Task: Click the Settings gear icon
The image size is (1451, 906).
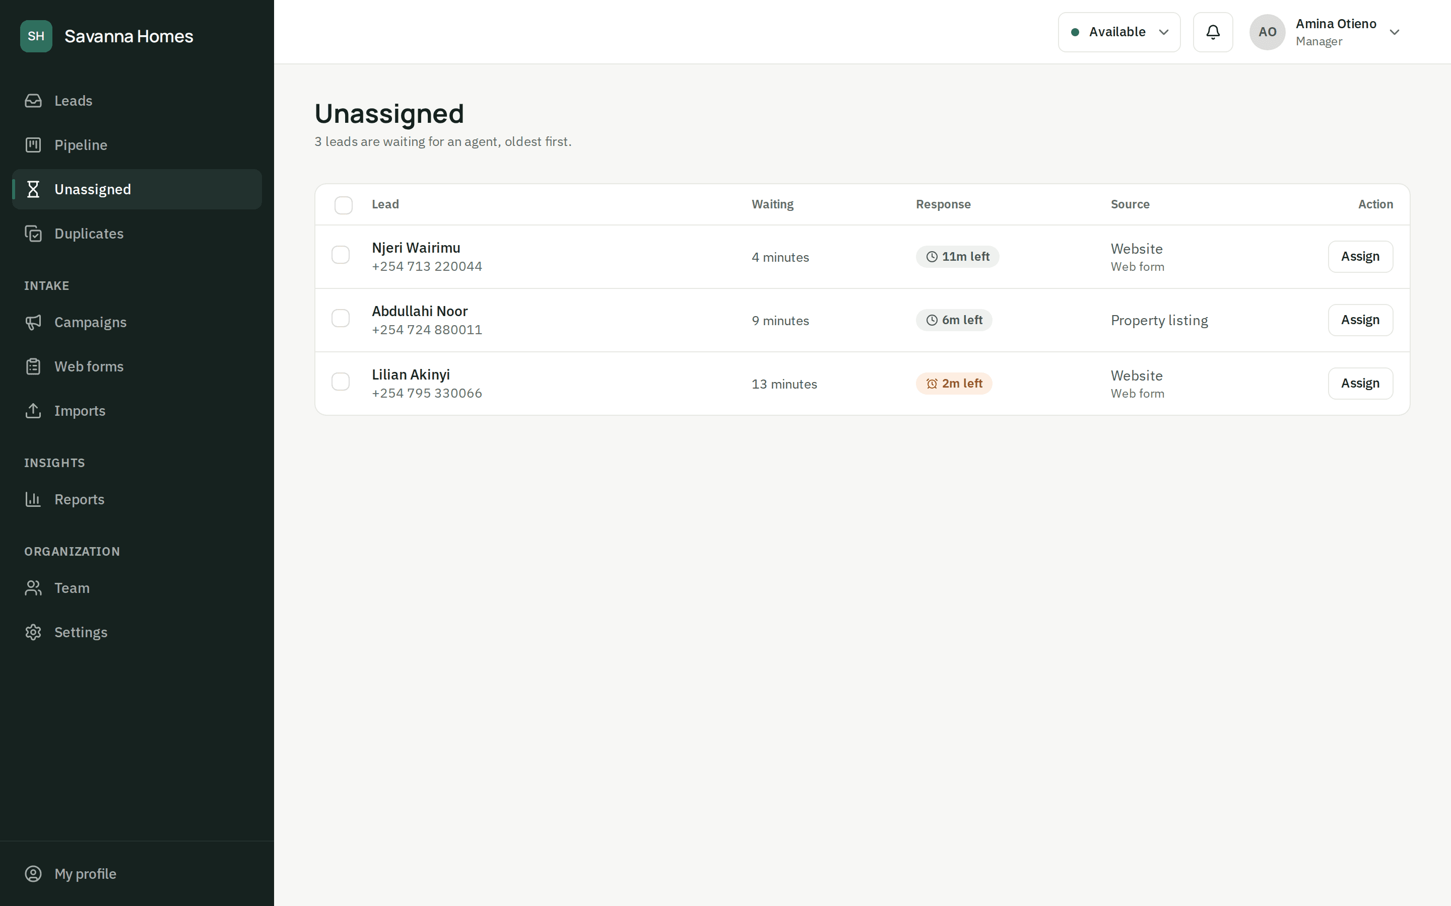Action: click(34, 633)
